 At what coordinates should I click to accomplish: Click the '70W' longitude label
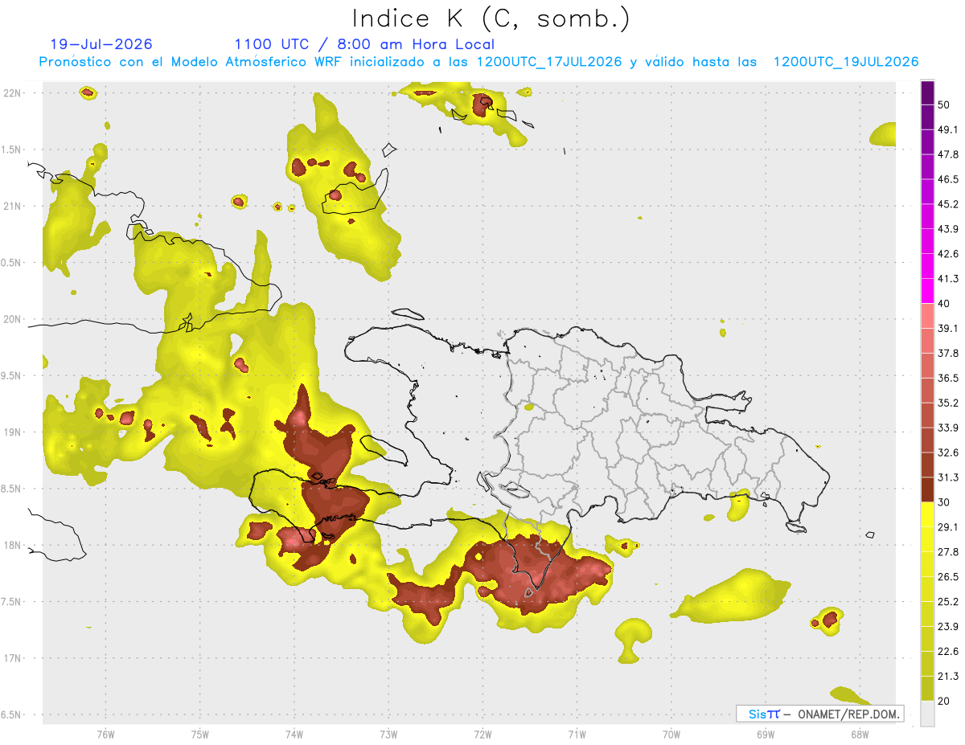(x=671, y=734)
